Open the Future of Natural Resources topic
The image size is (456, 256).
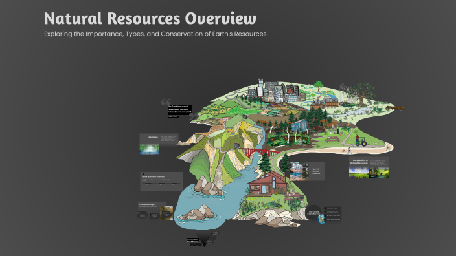point(161,182)
